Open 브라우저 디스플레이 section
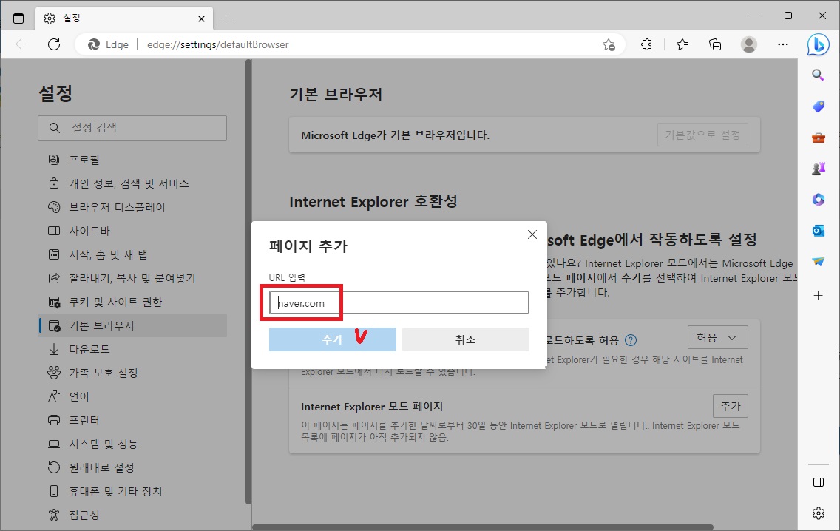This screenshot has width=840, height=531. 132,207
